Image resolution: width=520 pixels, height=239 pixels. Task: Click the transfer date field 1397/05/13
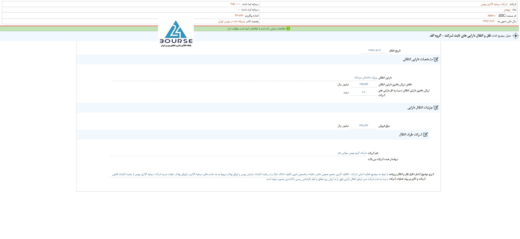coord(374,51)
